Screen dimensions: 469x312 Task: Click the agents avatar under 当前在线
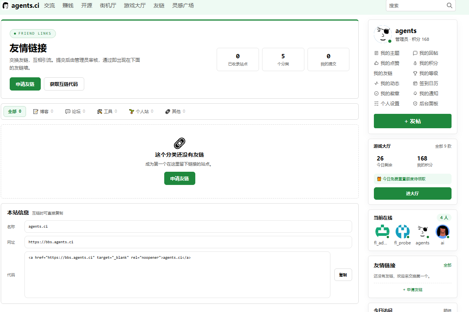422,232
